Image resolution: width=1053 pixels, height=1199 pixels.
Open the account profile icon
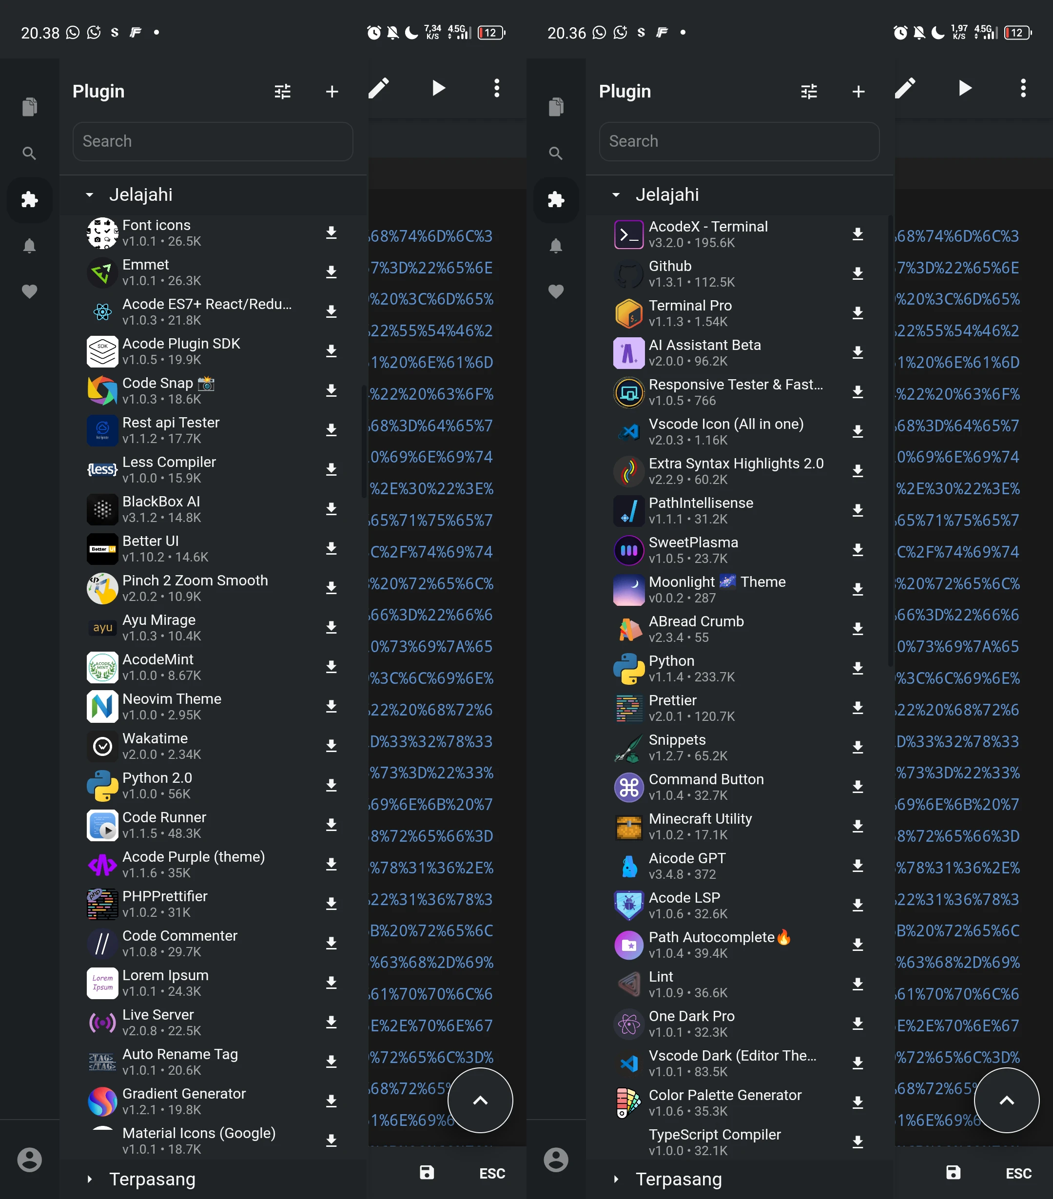point(29,1160)
